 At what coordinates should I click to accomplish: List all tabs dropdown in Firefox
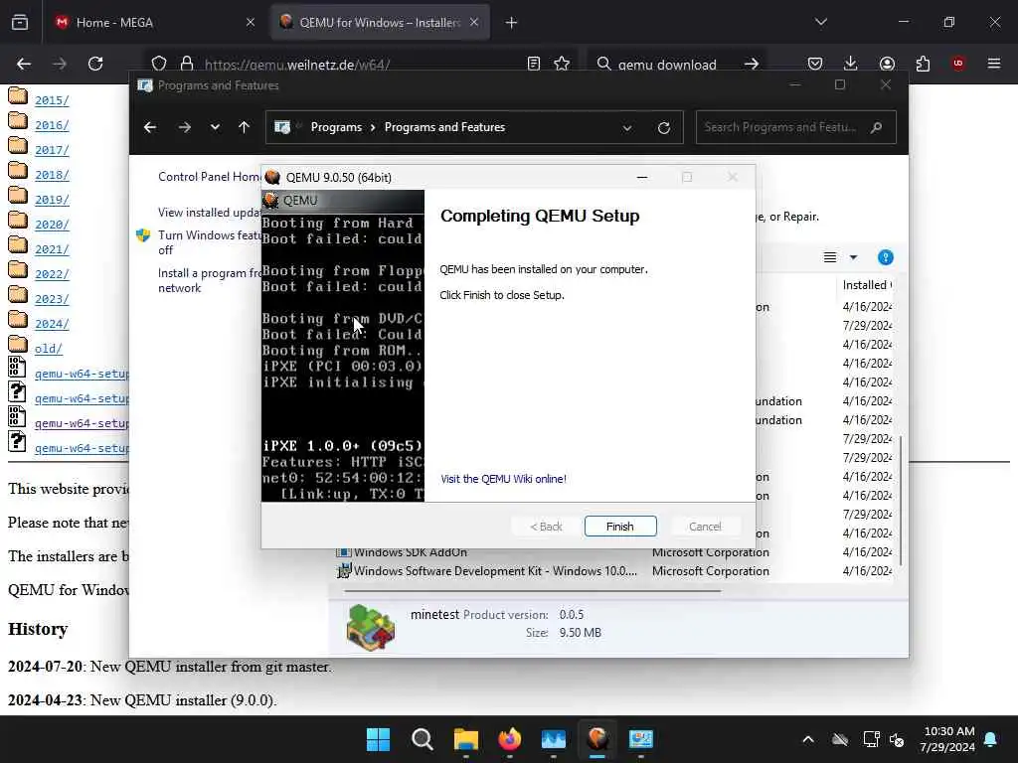point(821,23)
